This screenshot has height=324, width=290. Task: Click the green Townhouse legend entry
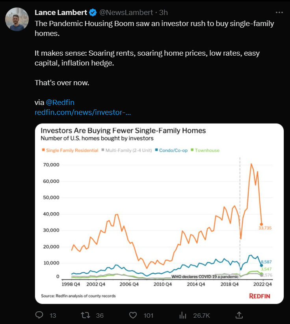(205, 150)
